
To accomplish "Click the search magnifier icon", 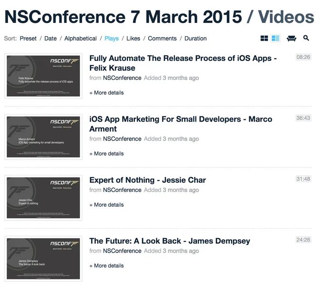I will pos(306,38).
